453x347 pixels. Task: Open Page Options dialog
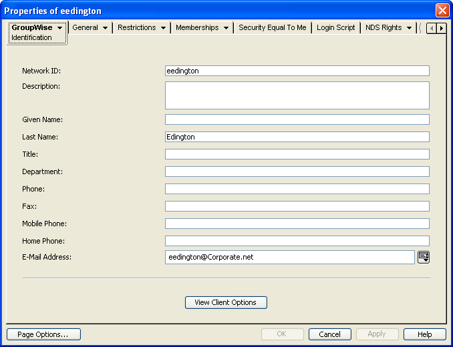pyautogui.click(x=43, y=334)
